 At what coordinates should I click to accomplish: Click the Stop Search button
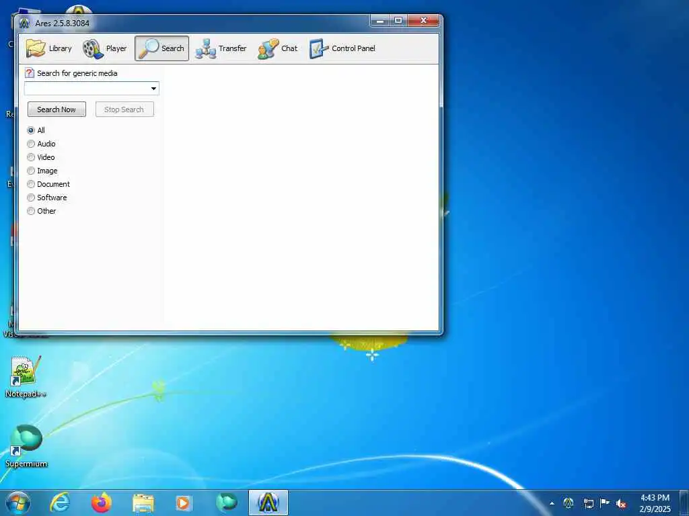(124, 110)
